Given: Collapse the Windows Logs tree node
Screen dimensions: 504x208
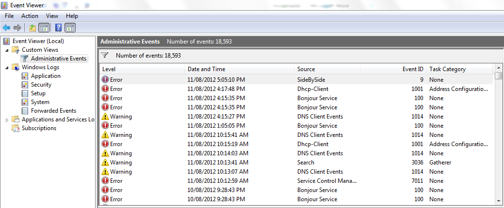Looking at the screenshot, I should pyautogui.click(x=7, y=67).
